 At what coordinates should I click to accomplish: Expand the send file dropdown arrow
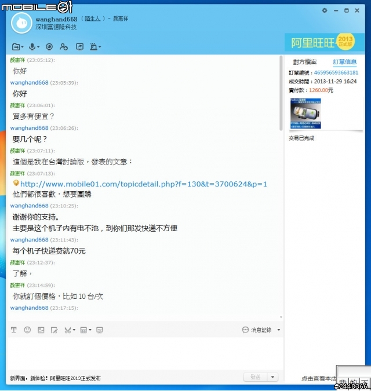pyautogui.click(x=22, y=47)
